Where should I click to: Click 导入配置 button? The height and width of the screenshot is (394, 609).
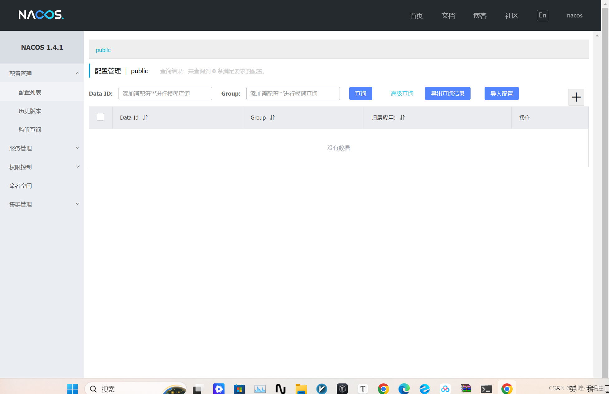(501, 93)
